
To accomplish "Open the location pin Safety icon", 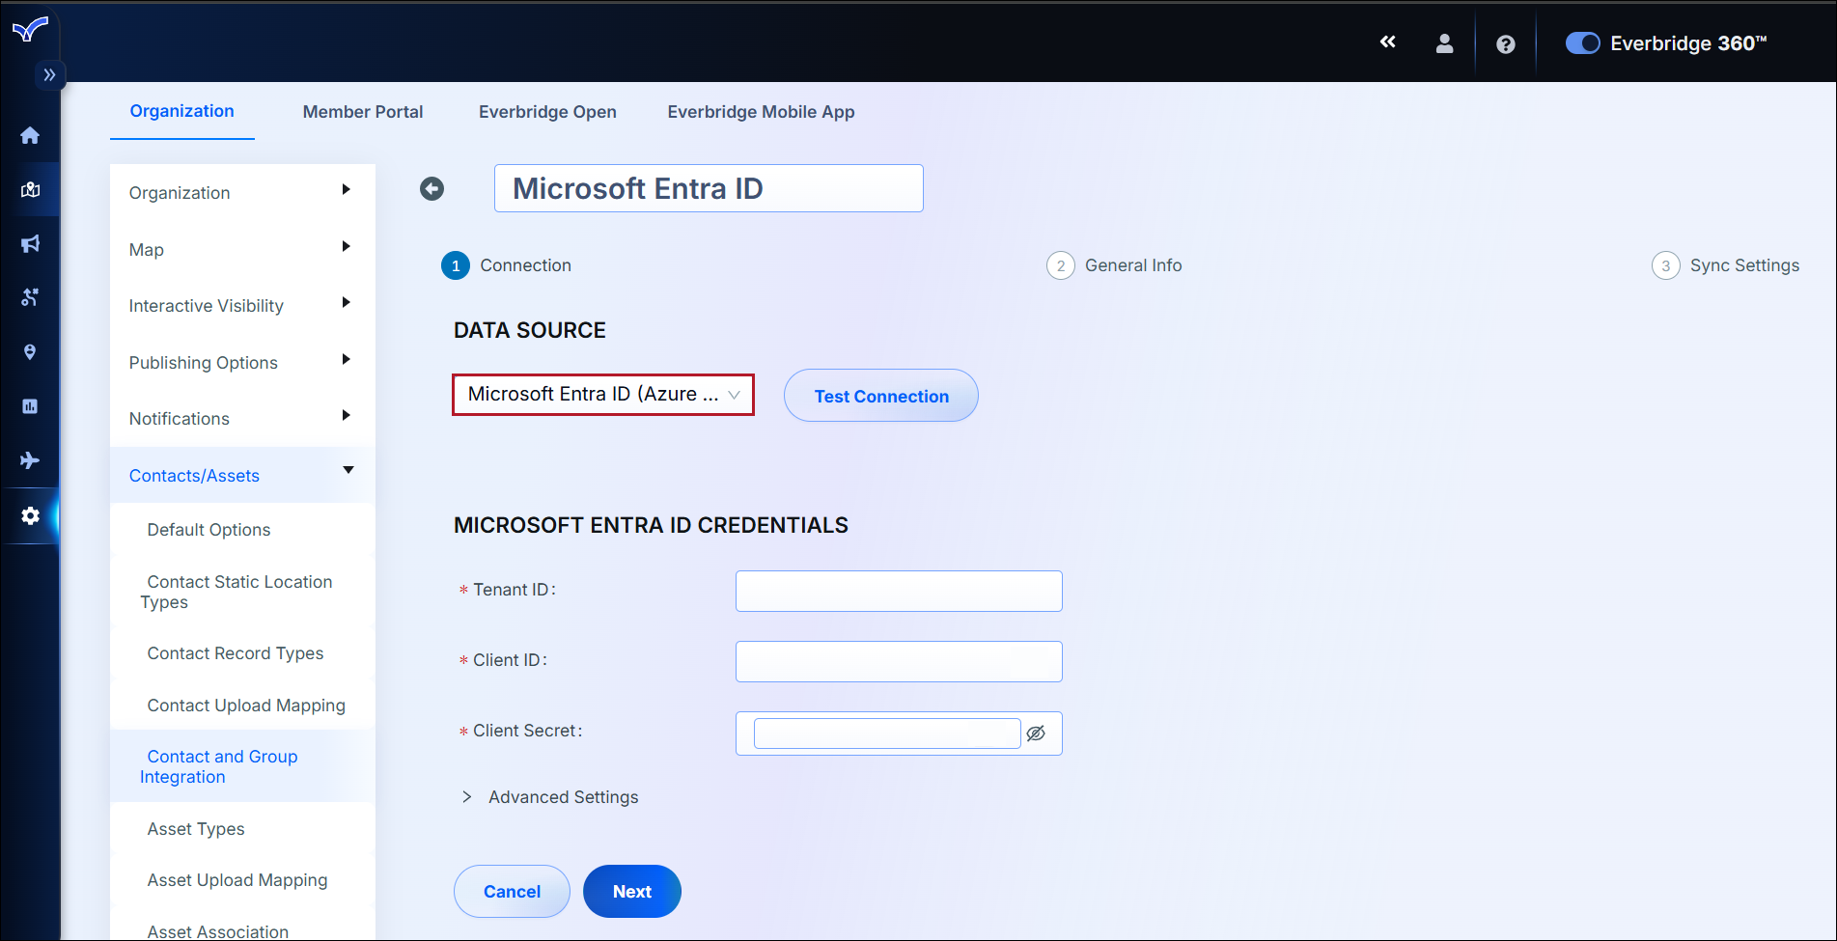I will tap(30, 351).
